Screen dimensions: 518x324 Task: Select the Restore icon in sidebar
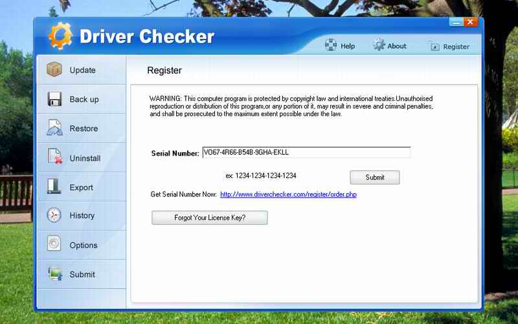pyautogui.click(x=54, y=128)
